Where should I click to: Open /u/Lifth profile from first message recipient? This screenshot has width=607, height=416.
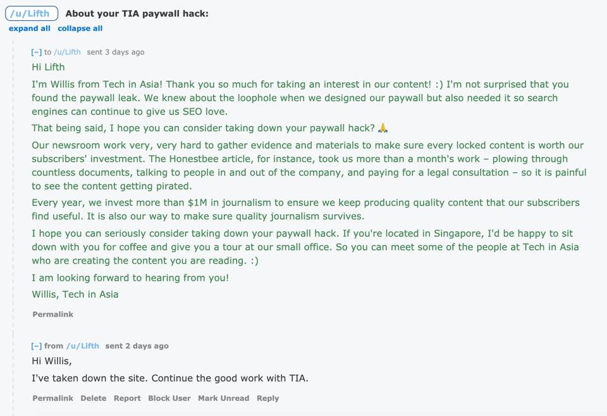click(68, 52)
